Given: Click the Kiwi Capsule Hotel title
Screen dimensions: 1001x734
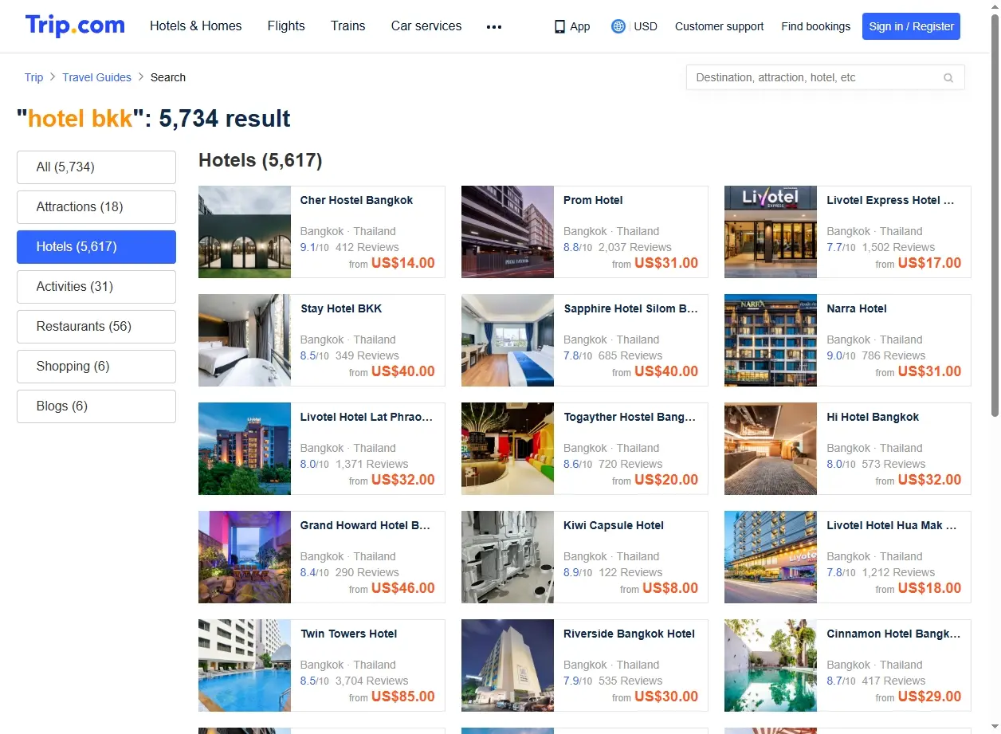Looking at the screenshot, I should (614, 526).
